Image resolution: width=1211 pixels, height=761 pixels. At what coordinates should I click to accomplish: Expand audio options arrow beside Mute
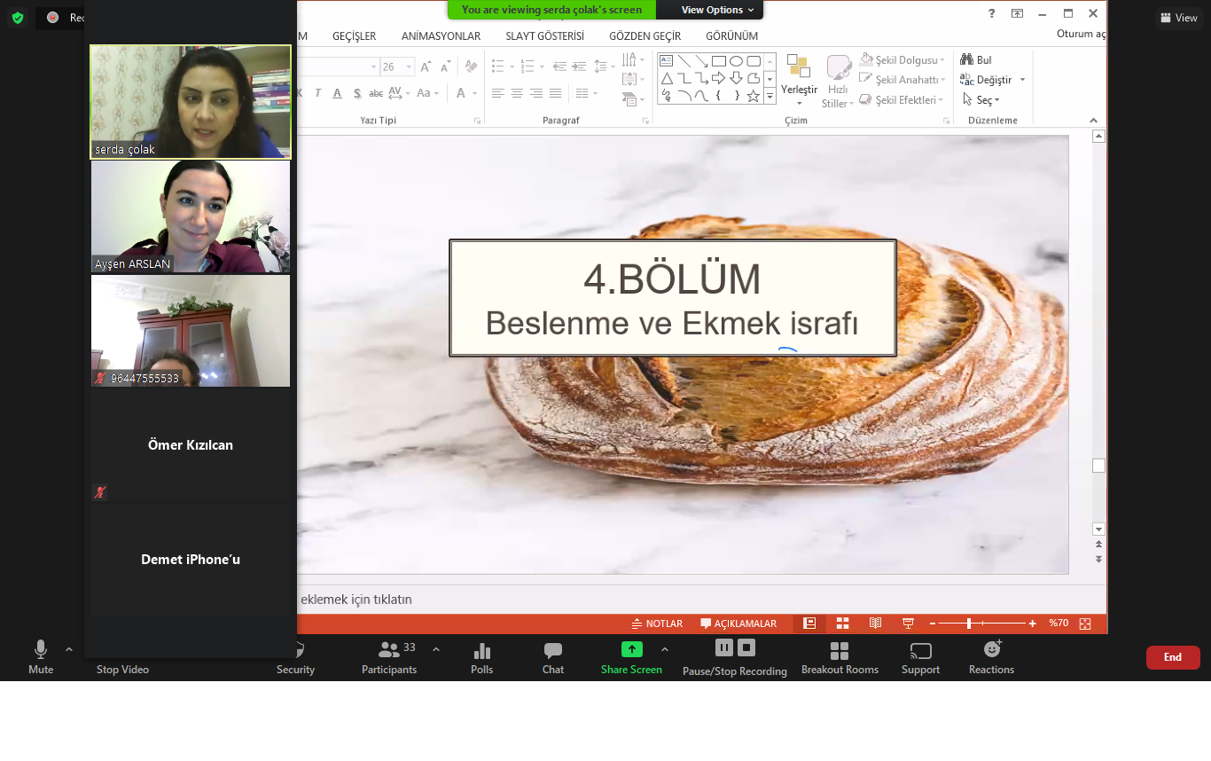tap(69, 649)
